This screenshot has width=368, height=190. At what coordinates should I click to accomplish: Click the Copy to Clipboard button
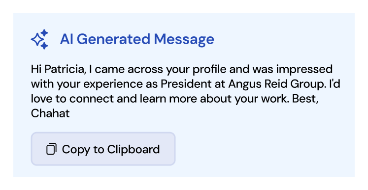point(103,149)
